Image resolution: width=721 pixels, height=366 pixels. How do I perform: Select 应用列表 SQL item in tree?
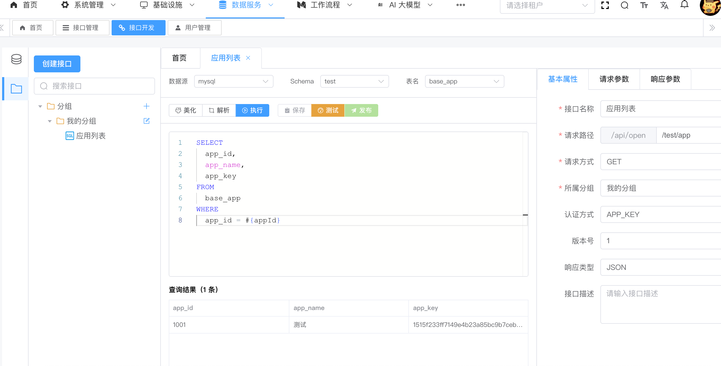pos(91,136)
